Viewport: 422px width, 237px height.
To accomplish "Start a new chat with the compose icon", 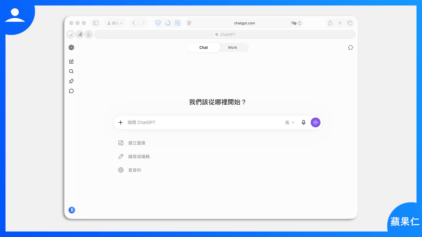I will coord(71,62).
